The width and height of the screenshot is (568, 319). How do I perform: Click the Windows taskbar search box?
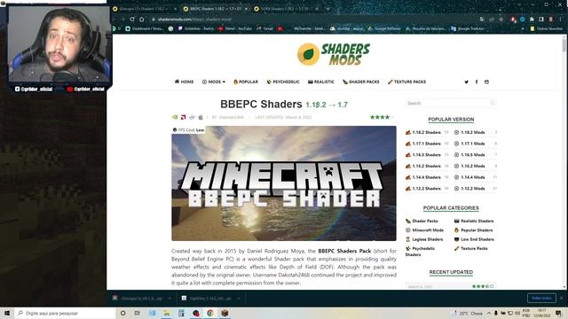click(65, 313)
